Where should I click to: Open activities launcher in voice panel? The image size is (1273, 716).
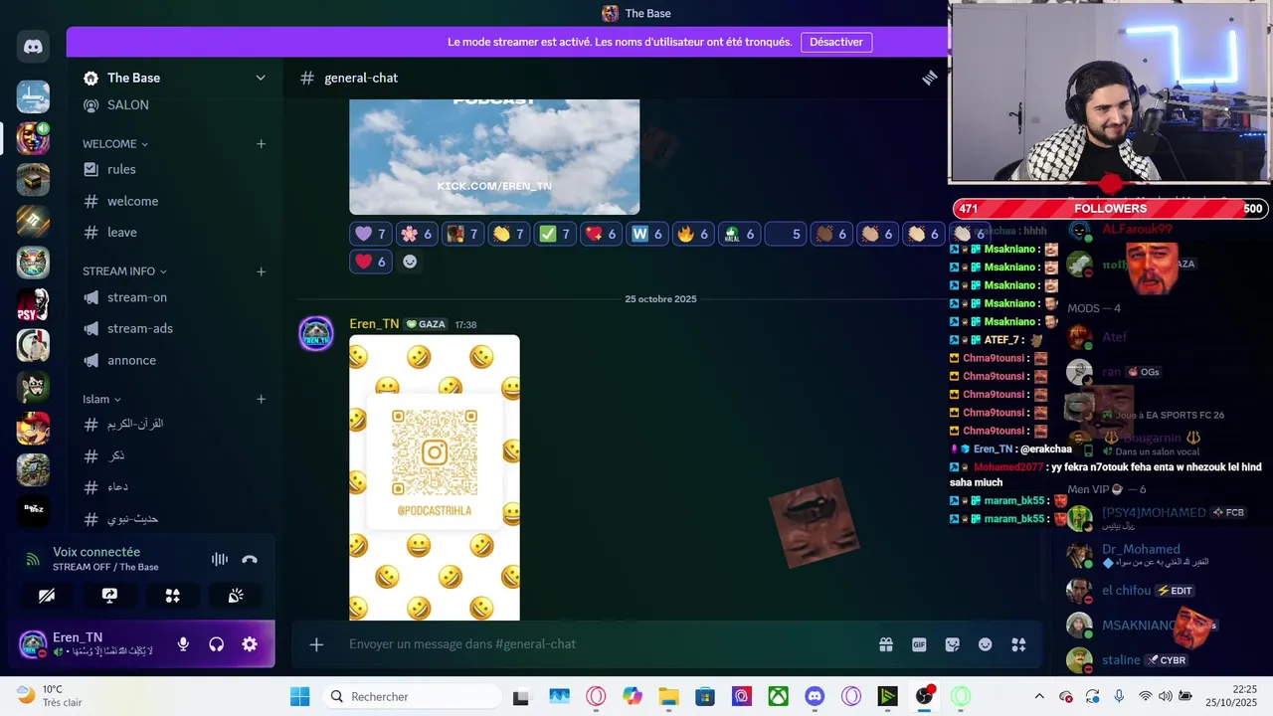pos(172,596)
